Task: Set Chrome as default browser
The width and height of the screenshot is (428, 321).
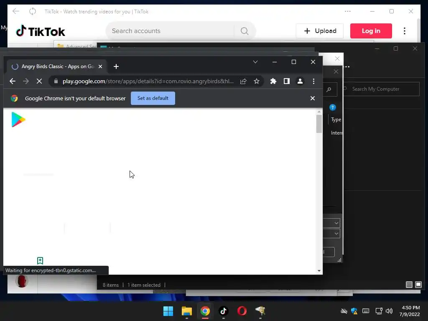Action: tap(153, 98)
